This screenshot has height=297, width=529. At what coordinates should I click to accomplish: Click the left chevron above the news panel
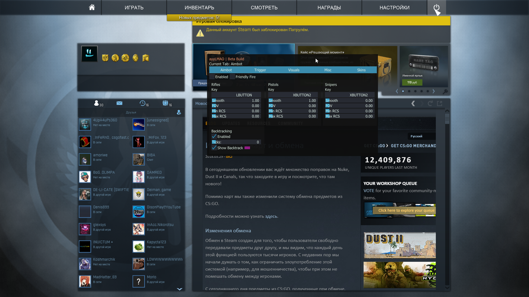point(413,103)
